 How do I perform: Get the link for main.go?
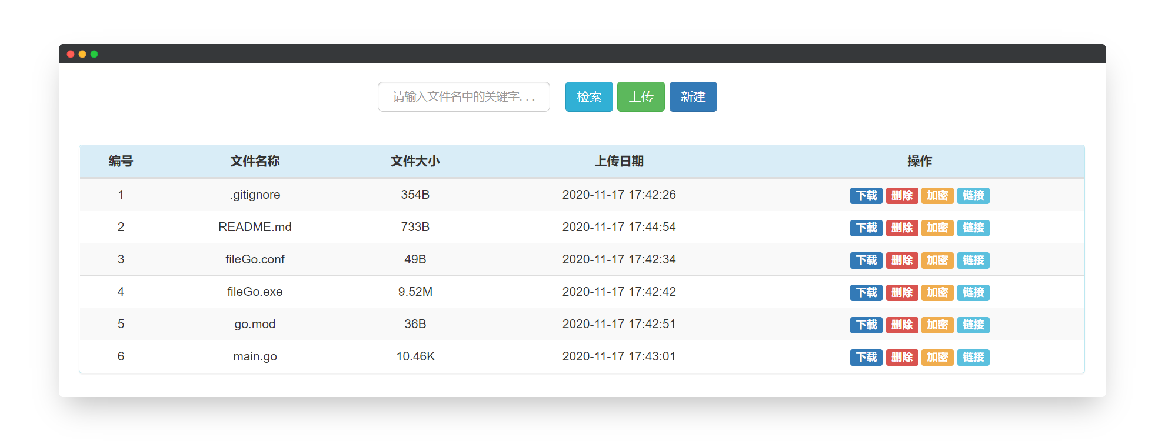(973, 357)
